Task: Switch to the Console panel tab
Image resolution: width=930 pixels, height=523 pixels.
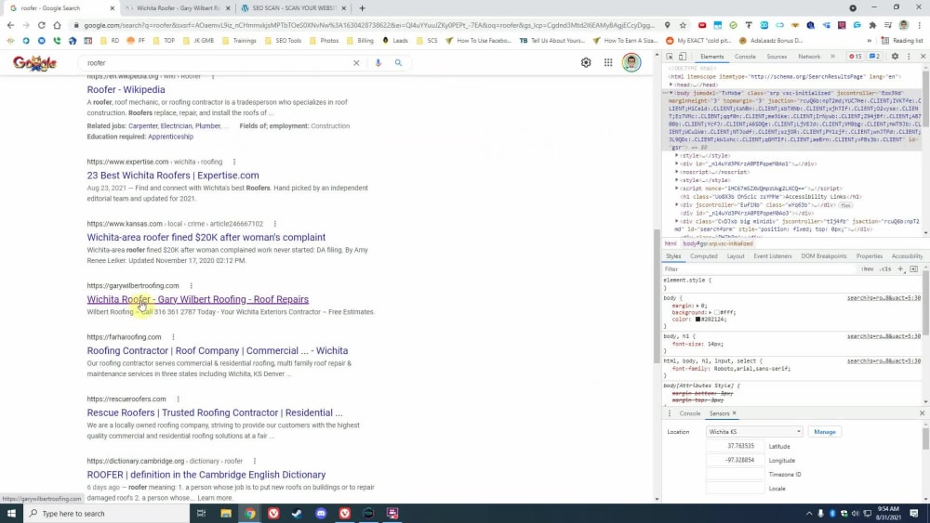Action: (745, 57)
